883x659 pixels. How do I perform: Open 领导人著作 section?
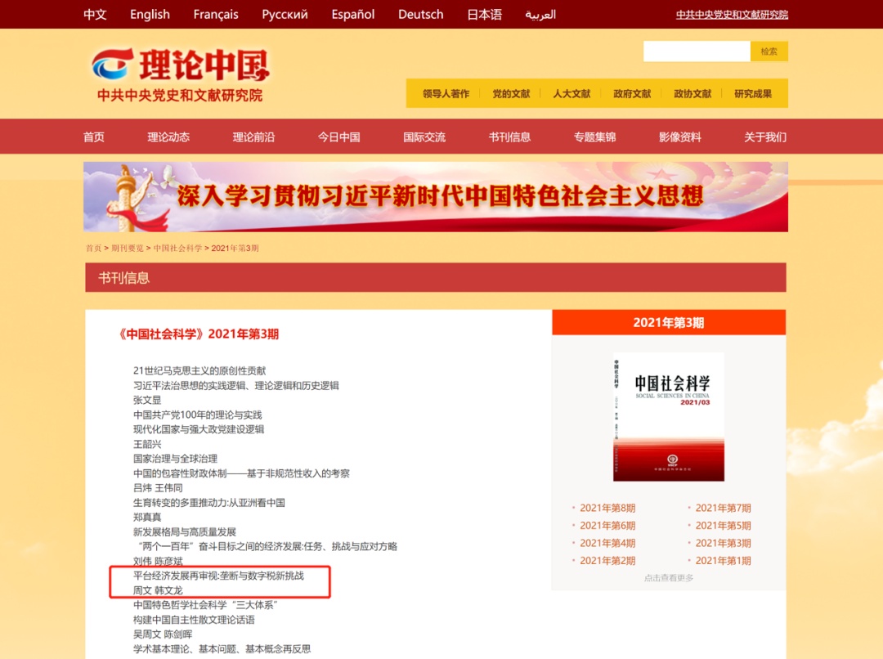(x=446, y=93)
